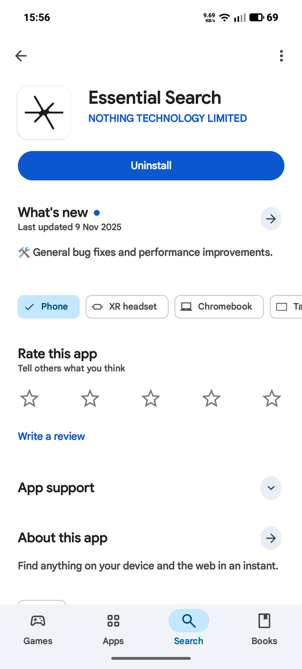The height and width of the screenshot is (669, 302).
Task: Rate the app three stars
Action: pyautogui.click(x=151, y=398)
